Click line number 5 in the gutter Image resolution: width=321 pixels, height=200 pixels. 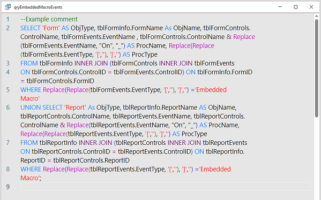[x=8, y=90]
